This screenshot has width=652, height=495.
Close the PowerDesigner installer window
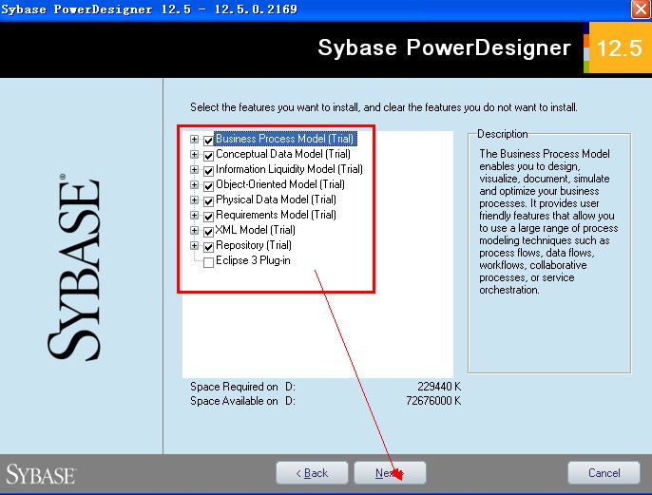[641, 10]
